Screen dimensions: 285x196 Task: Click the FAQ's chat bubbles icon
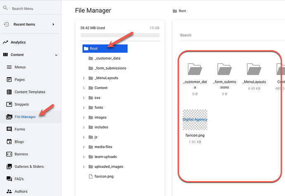(9, 179)
